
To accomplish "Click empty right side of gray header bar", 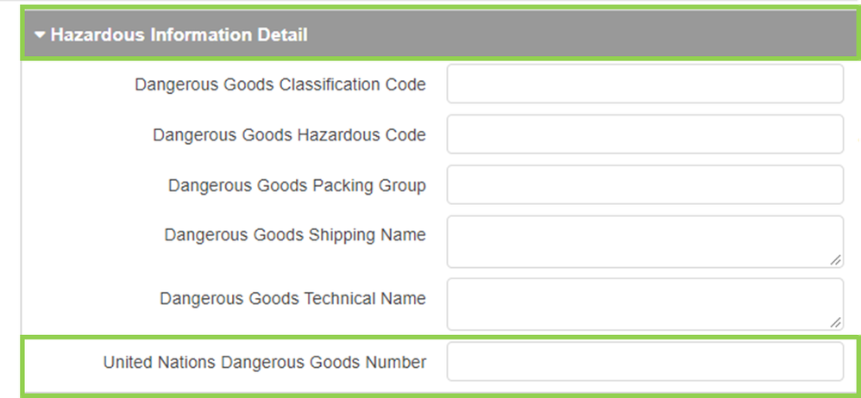I will coord(604,35).
